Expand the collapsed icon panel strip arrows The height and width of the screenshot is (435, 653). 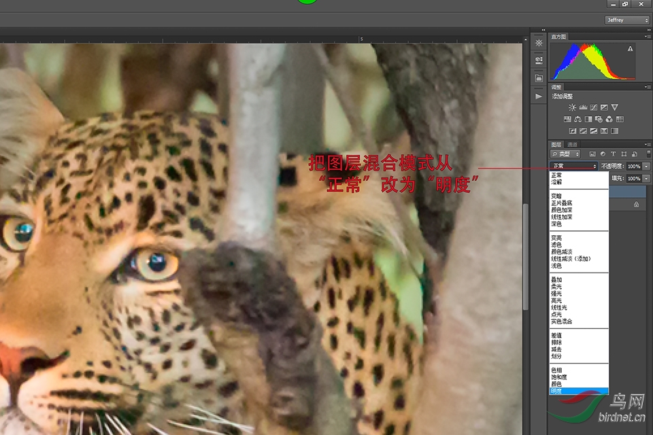pyautogui.click(x=543, y=30)
